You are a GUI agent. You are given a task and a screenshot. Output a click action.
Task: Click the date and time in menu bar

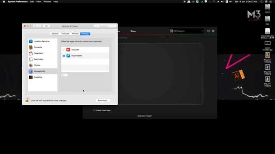coord(246,2)
